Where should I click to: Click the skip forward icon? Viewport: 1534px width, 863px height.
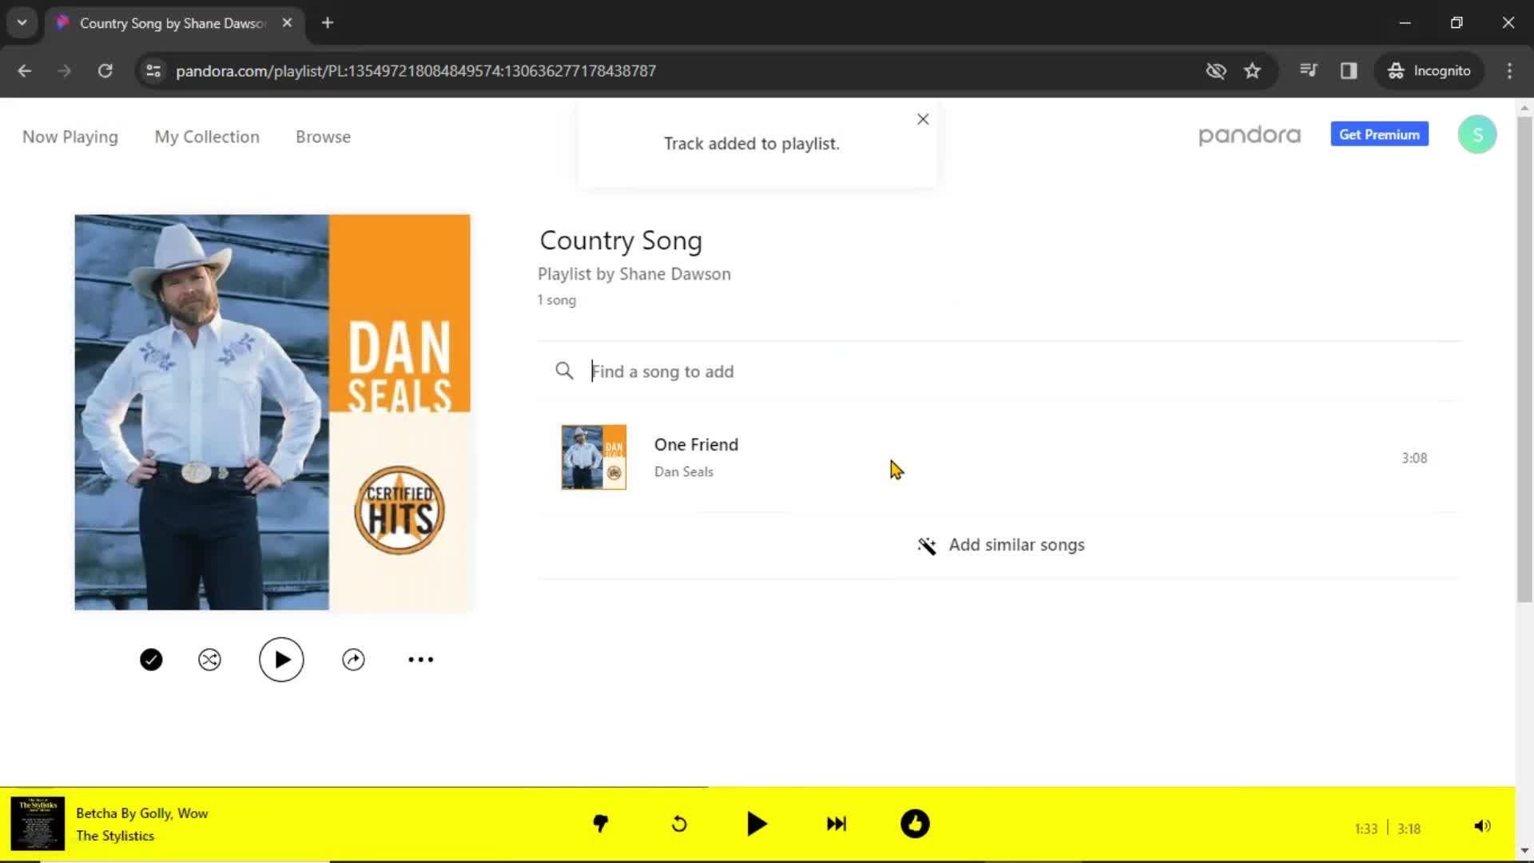pyautogui.click(x=836, y=824)
